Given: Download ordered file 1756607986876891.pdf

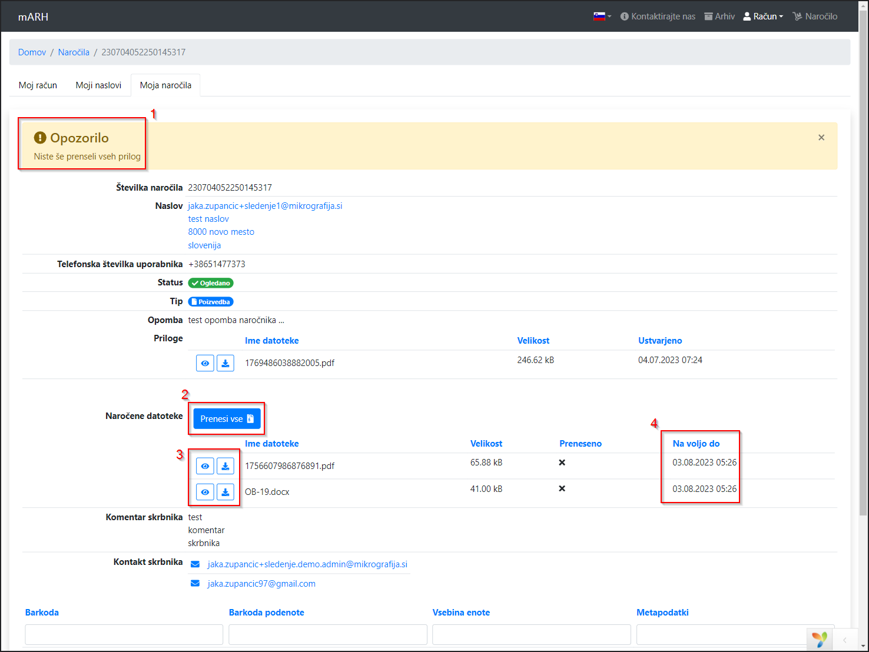Looking at the screenshot, I should coord(225,466).
